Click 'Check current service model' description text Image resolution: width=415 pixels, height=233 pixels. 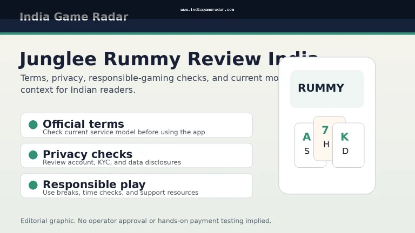pyautogui.click(x=124, y=132)
